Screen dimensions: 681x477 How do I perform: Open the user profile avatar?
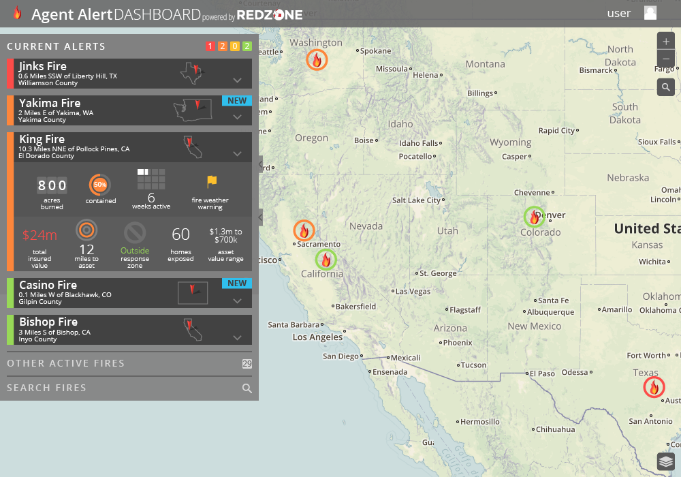650,13
